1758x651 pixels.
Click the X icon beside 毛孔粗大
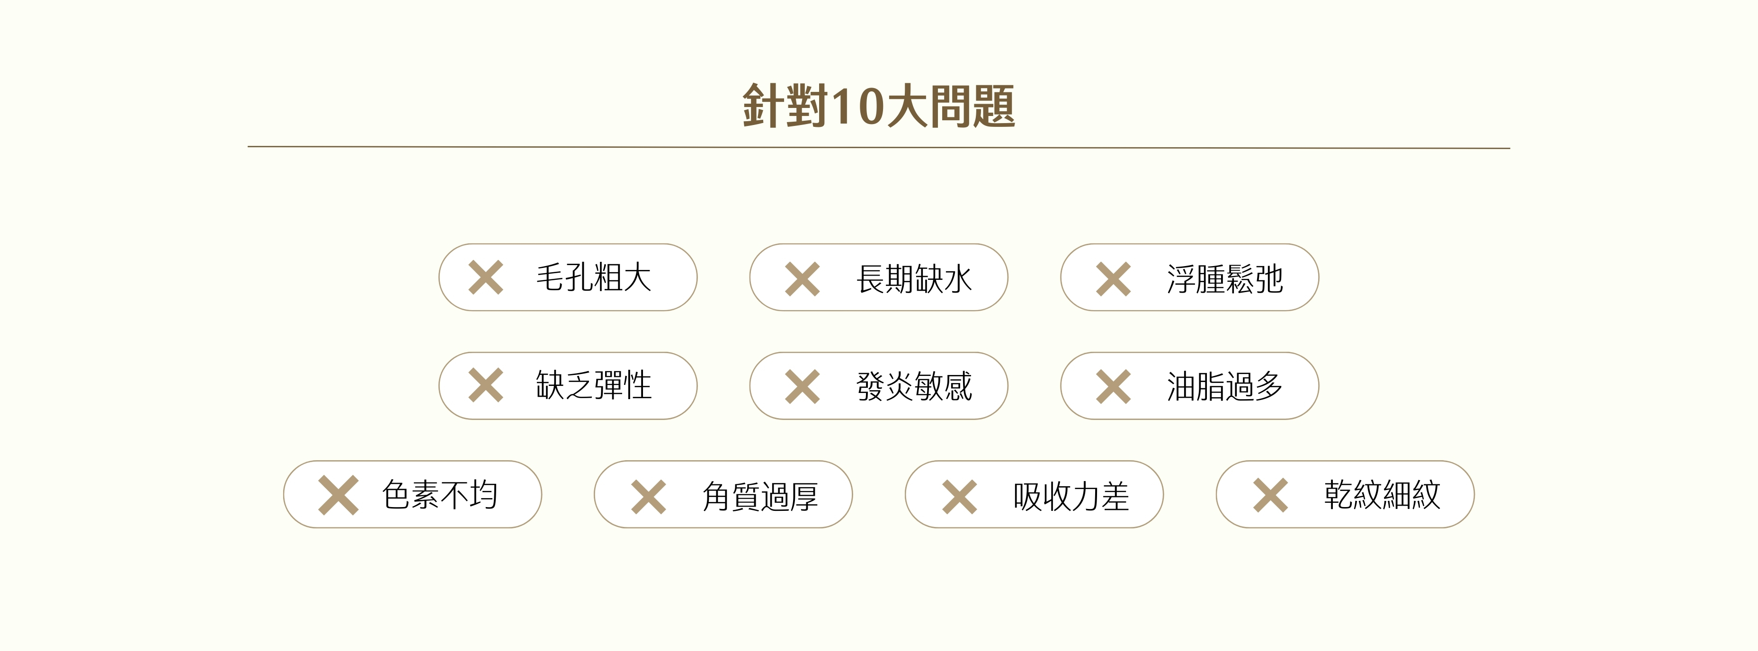click(485, 278)
